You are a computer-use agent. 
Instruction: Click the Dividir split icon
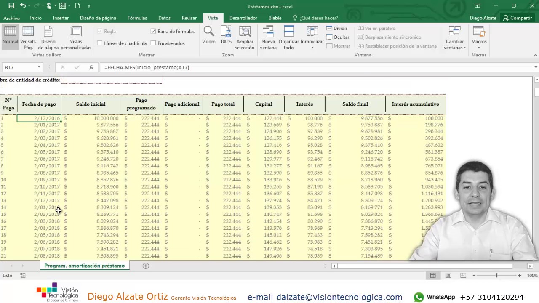click(337, 28)
